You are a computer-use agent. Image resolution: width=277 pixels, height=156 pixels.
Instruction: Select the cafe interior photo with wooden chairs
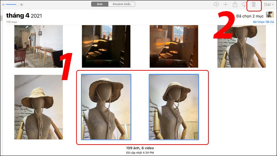point(38,46)
